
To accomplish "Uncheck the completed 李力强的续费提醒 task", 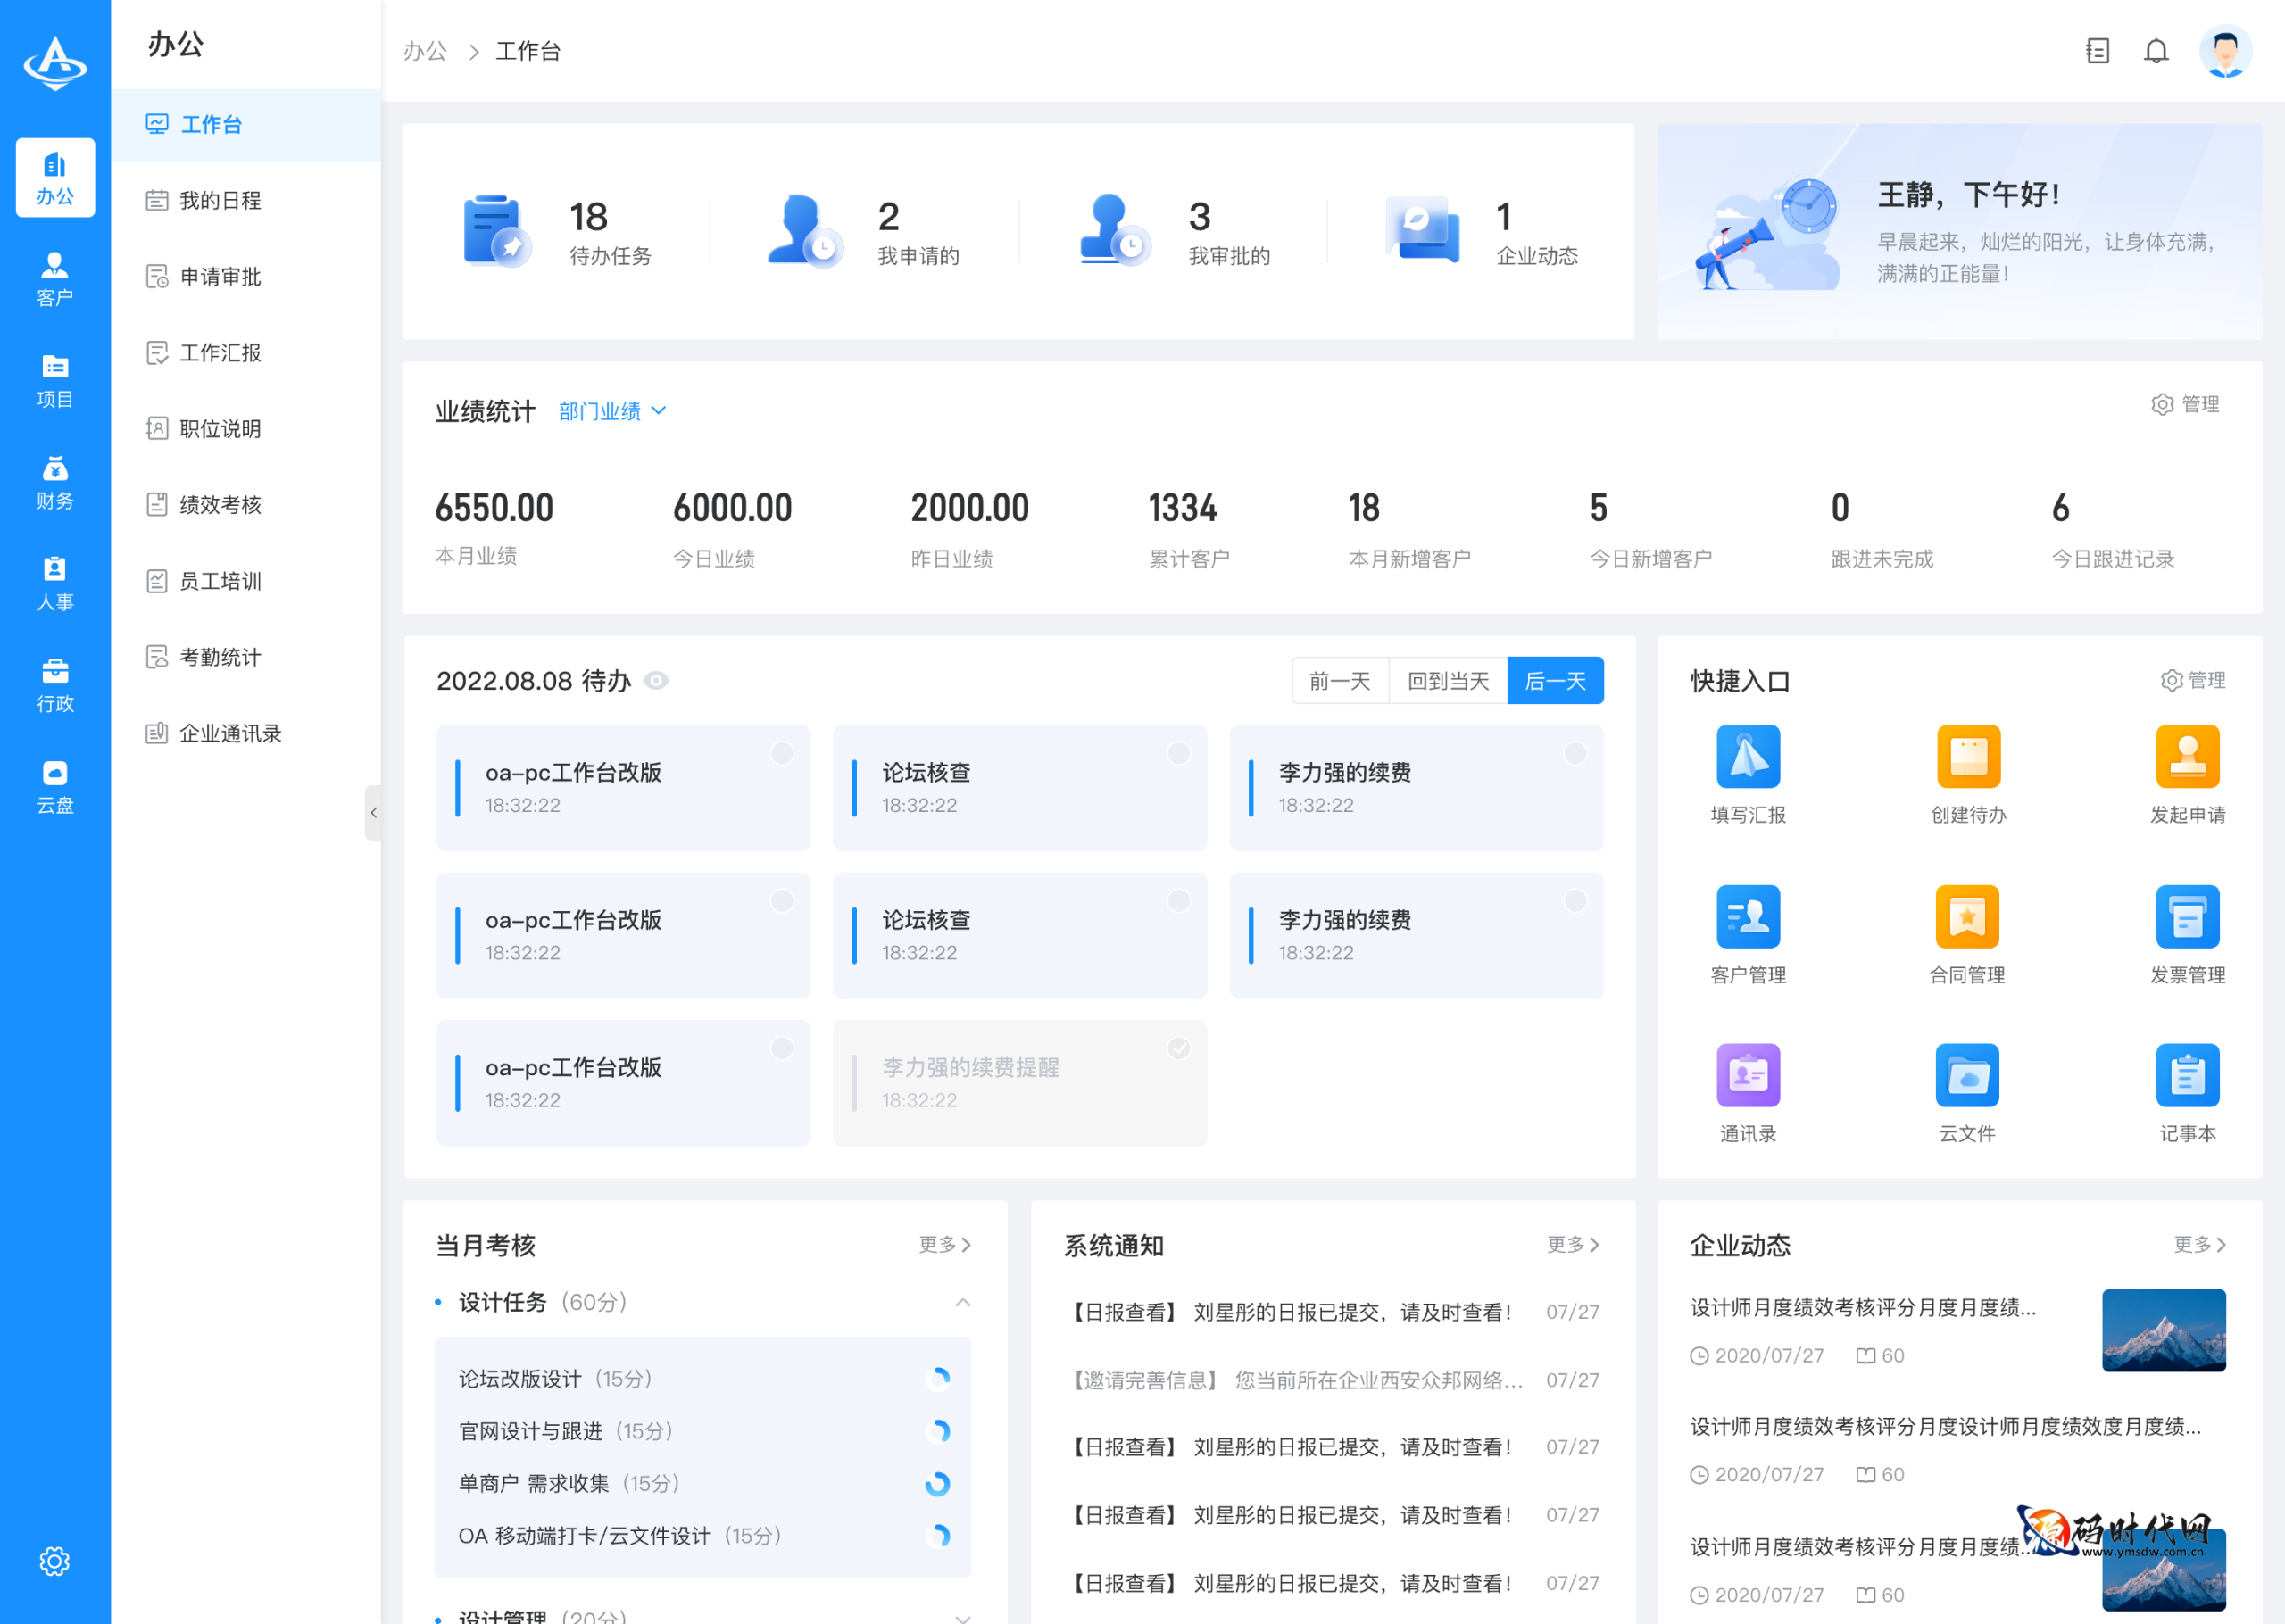I will [x=1178, y=1048].
